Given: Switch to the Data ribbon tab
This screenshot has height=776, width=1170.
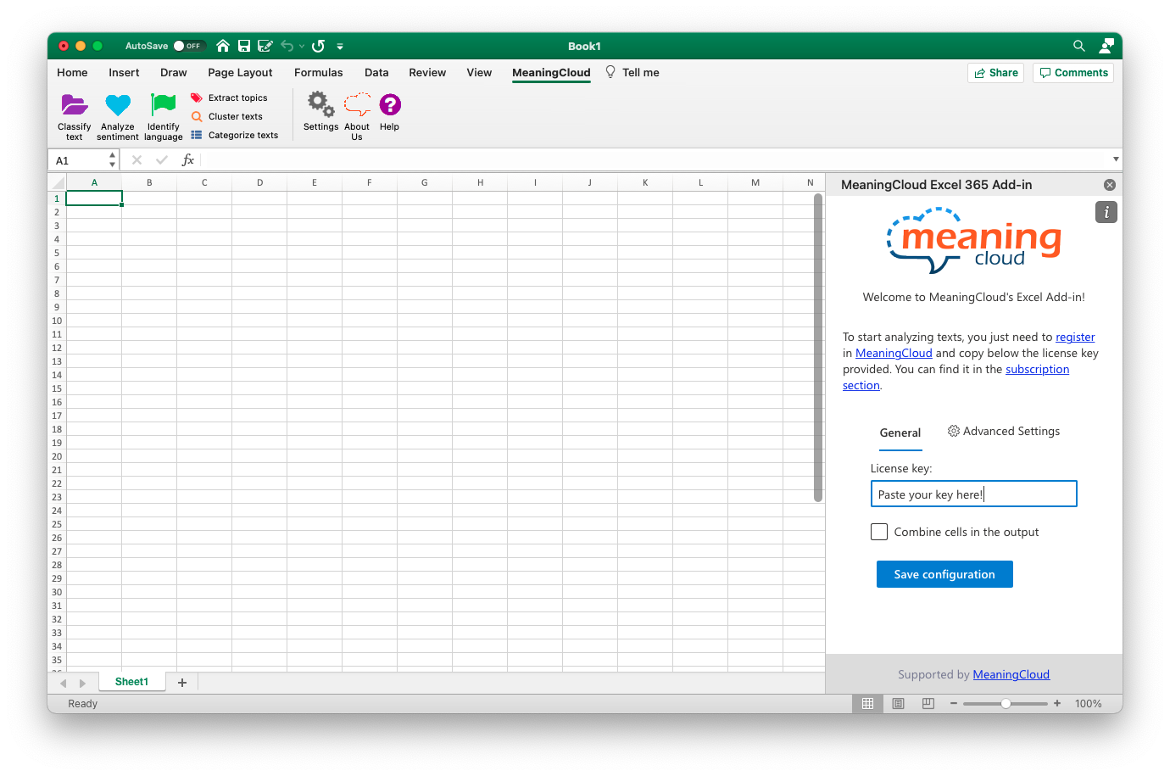Looking at the screenshot, I should coord(376,73).
